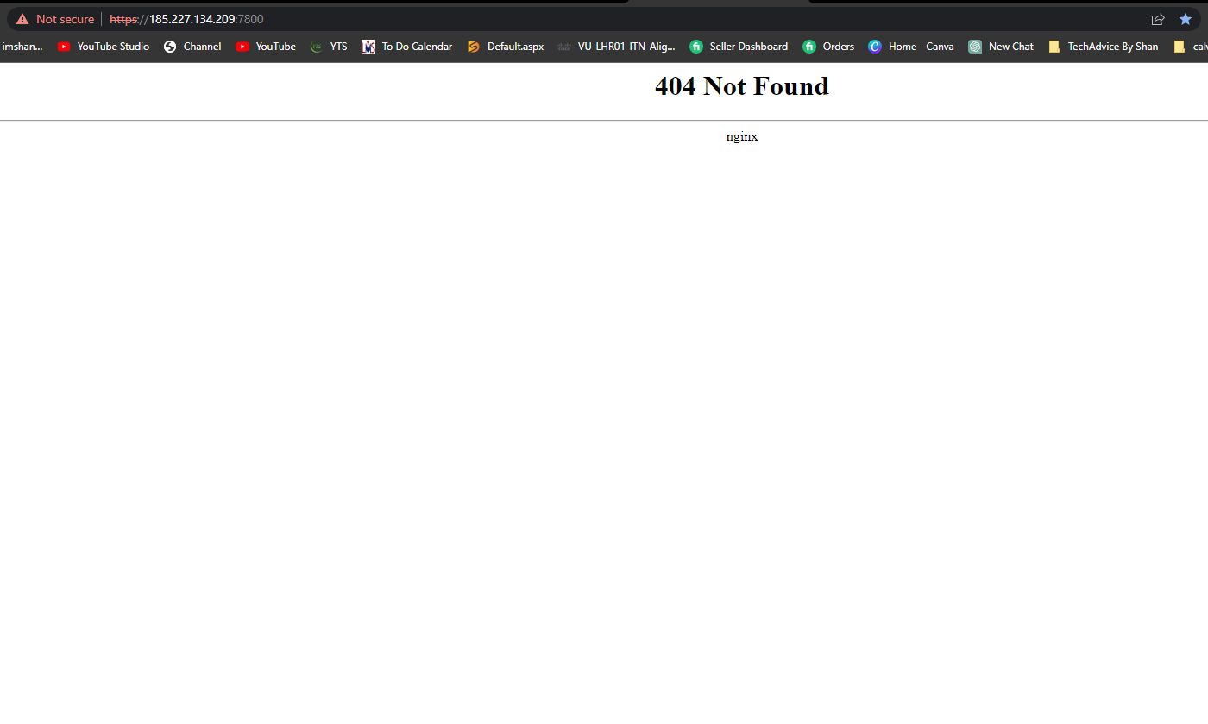Click the Orders Fiverr icon
This screenshot has width=1208, height=724.
(x=809, y=47)
